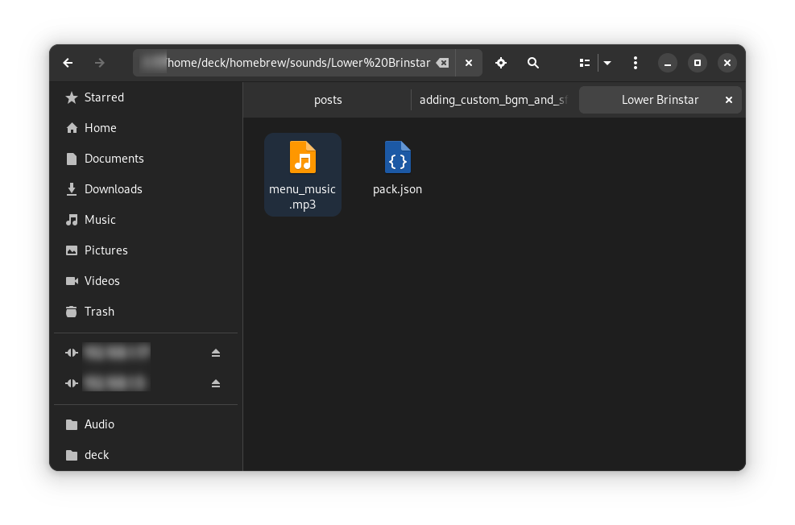The width and height of the screenshot is (795, 525).
Task: Click the Documents page icon
Action: tap(72, 159)
